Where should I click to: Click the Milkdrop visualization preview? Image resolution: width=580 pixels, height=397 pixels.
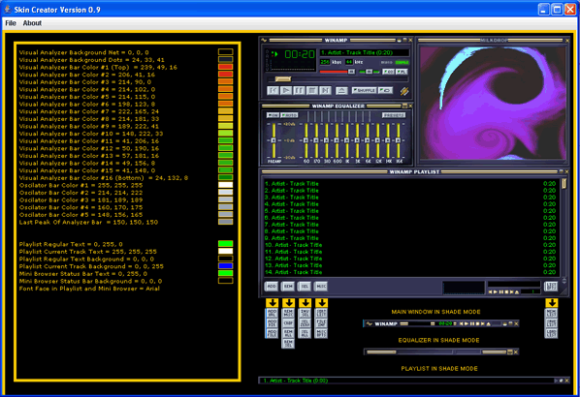click(493, 103)
